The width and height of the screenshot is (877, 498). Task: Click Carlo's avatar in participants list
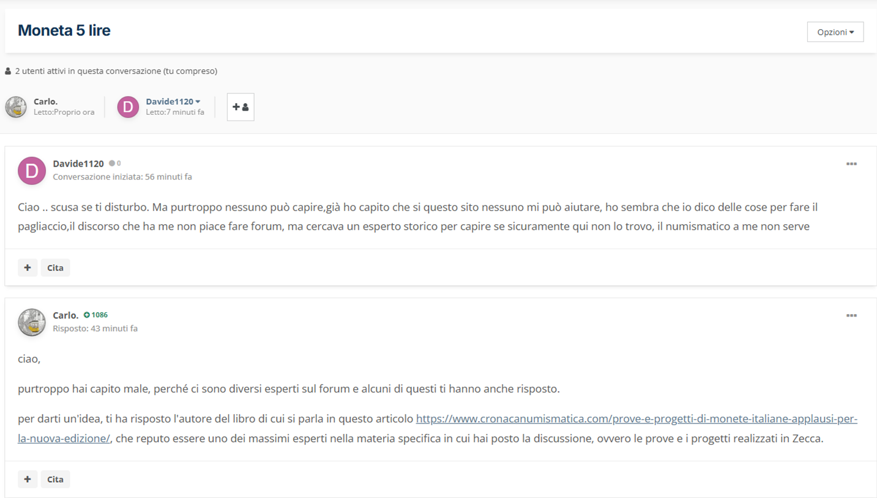pos(16,107)
